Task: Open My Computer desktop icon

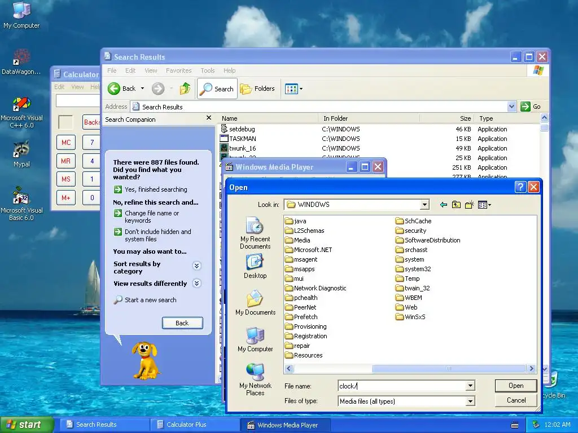Action: click(21, 15)
